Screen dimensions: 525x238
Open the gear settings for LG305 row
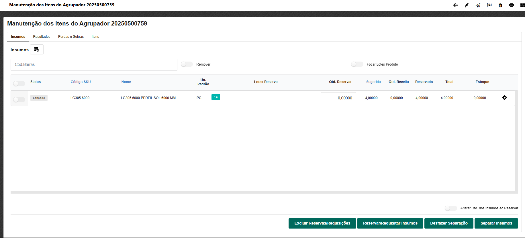pyautogui.click(x=505, y=98)
